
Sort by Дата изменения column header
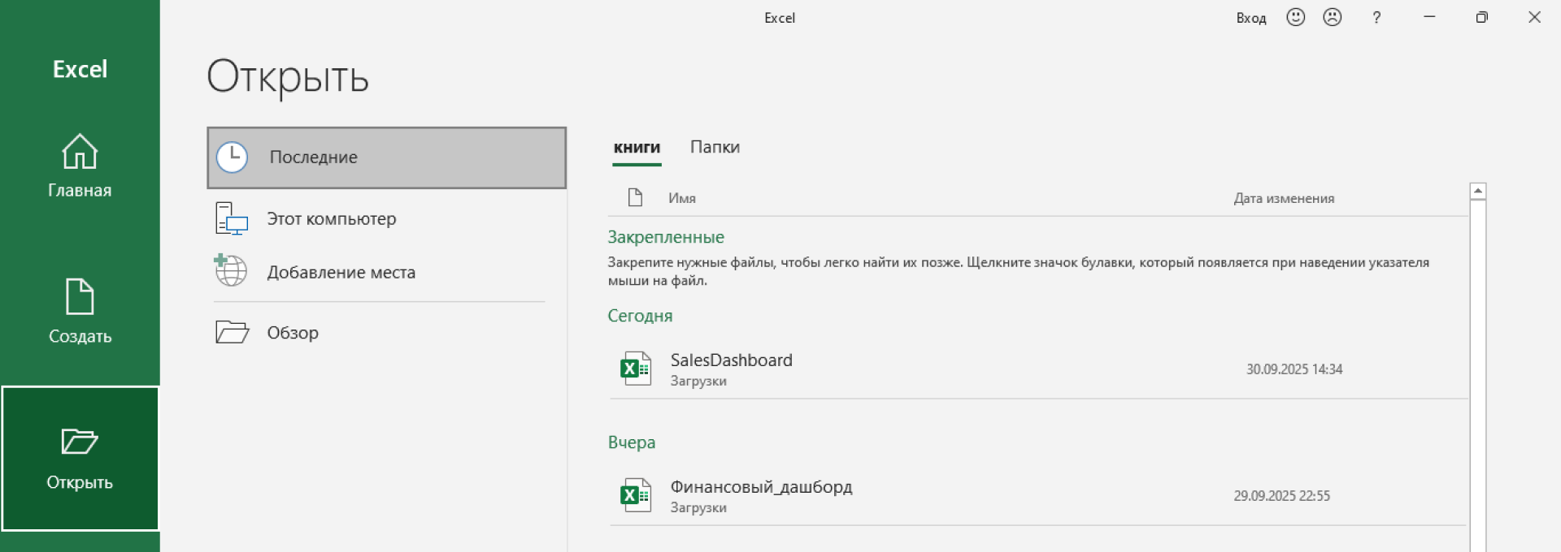click(x=1284, y=198)
